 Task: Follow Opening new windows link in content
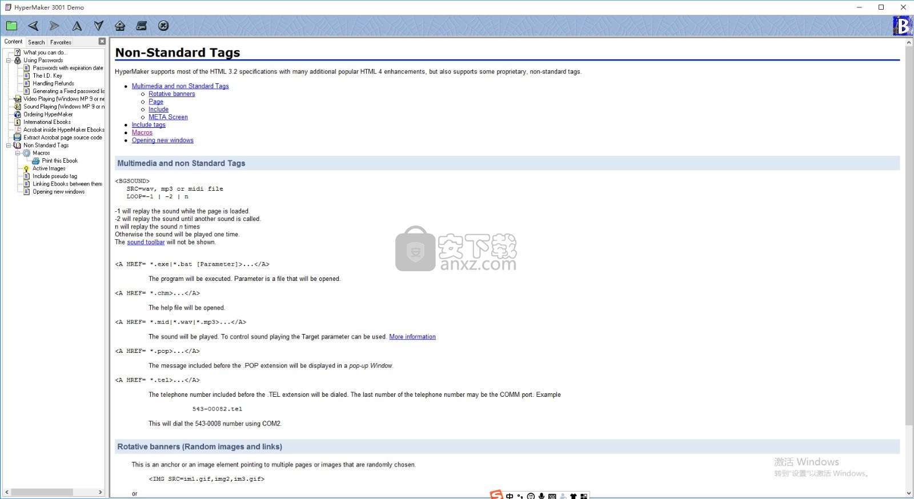163,140
